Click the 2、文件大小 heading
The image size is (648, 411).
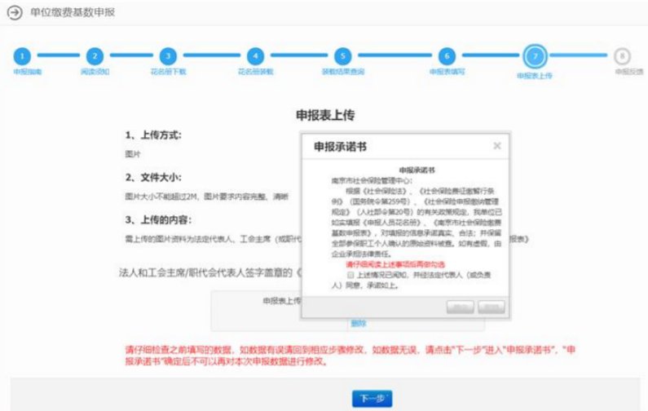click(153, 178)
